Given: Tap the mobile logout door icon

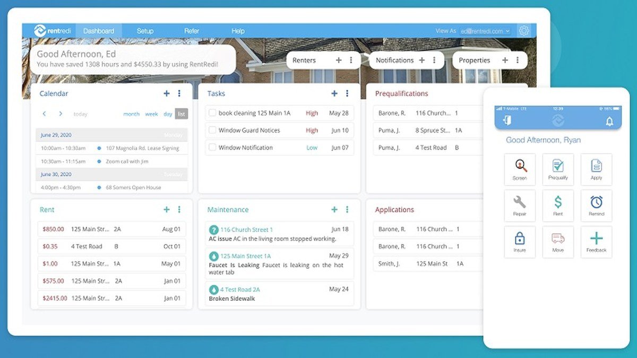Looking at the screenshot, I should tap(508, 120).
